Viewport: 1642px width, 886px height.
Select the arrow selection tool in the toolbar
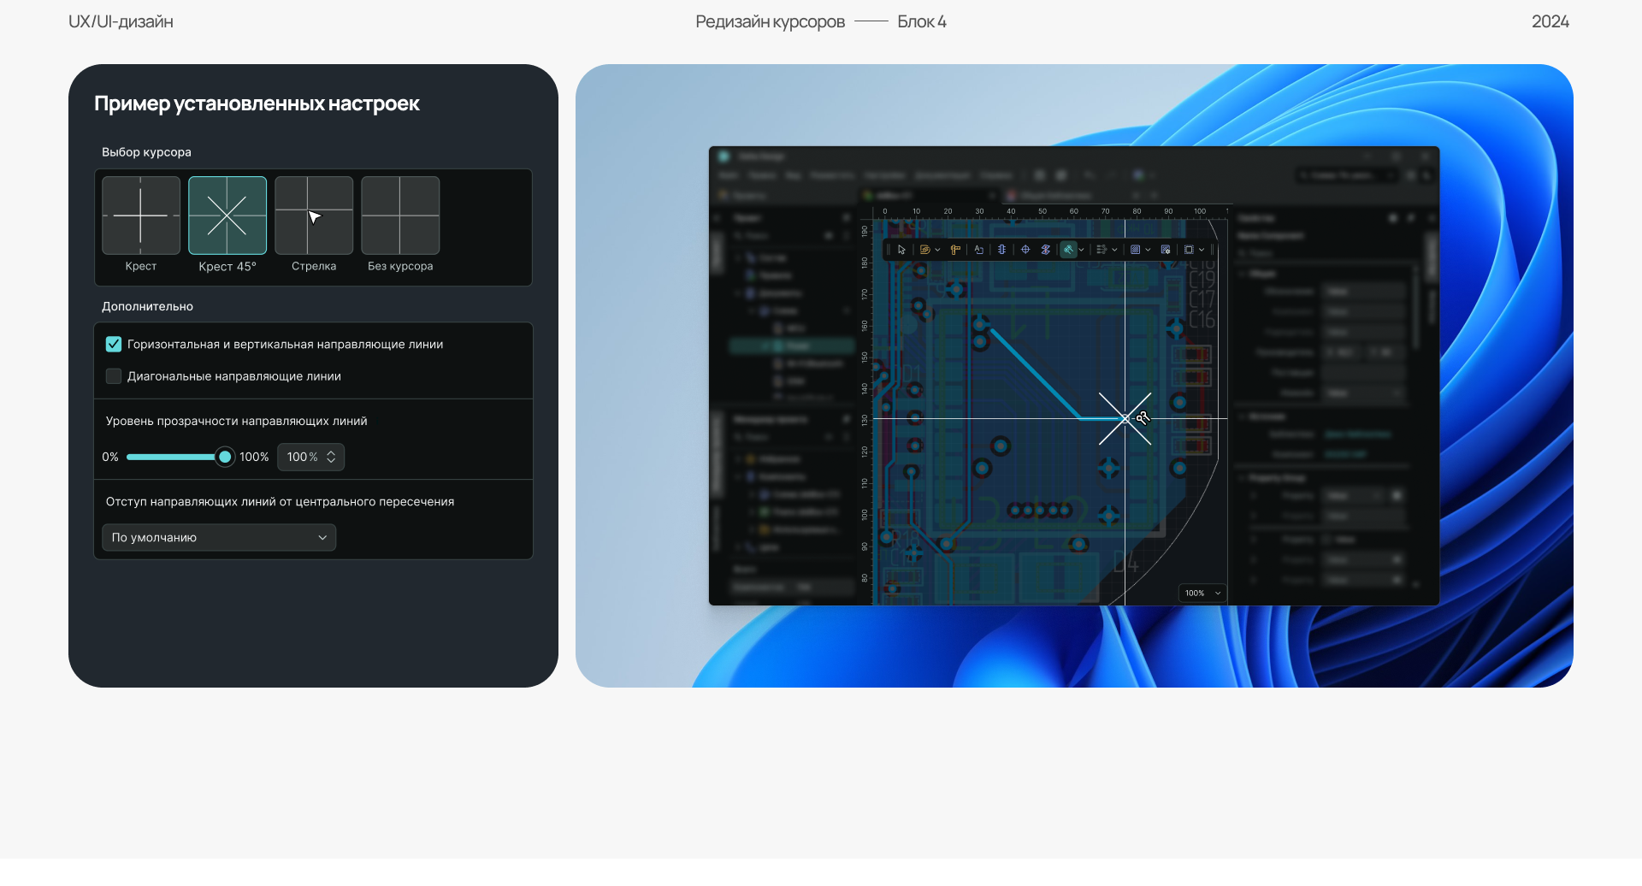(901, 250)
